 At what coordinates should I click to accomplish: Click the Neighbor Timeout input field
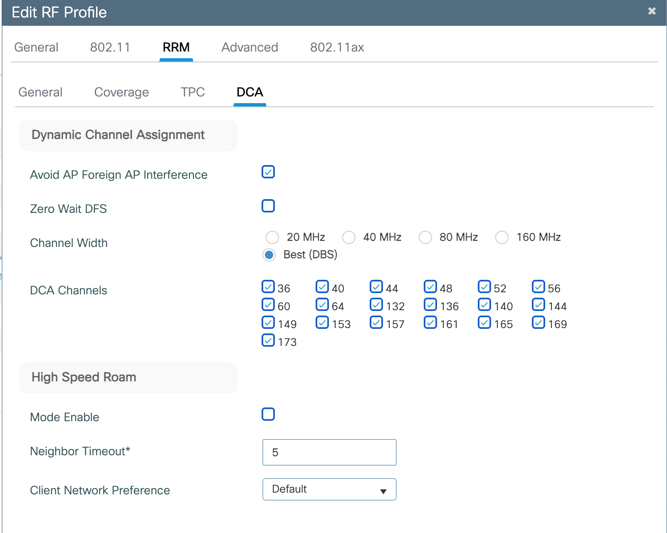(x=329, y=452)
